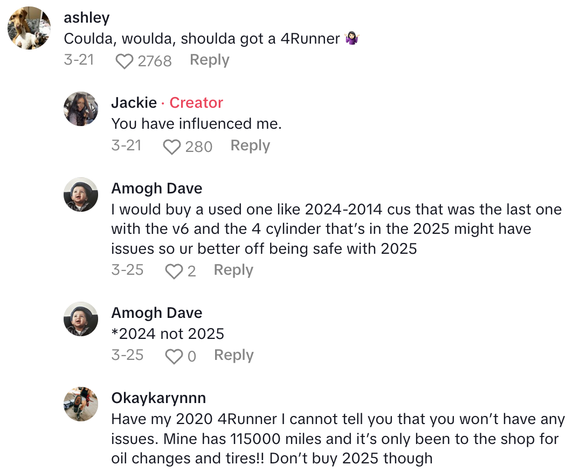
Task: View Amogh Dave's avatar on v6 comment
Action: 81,195
